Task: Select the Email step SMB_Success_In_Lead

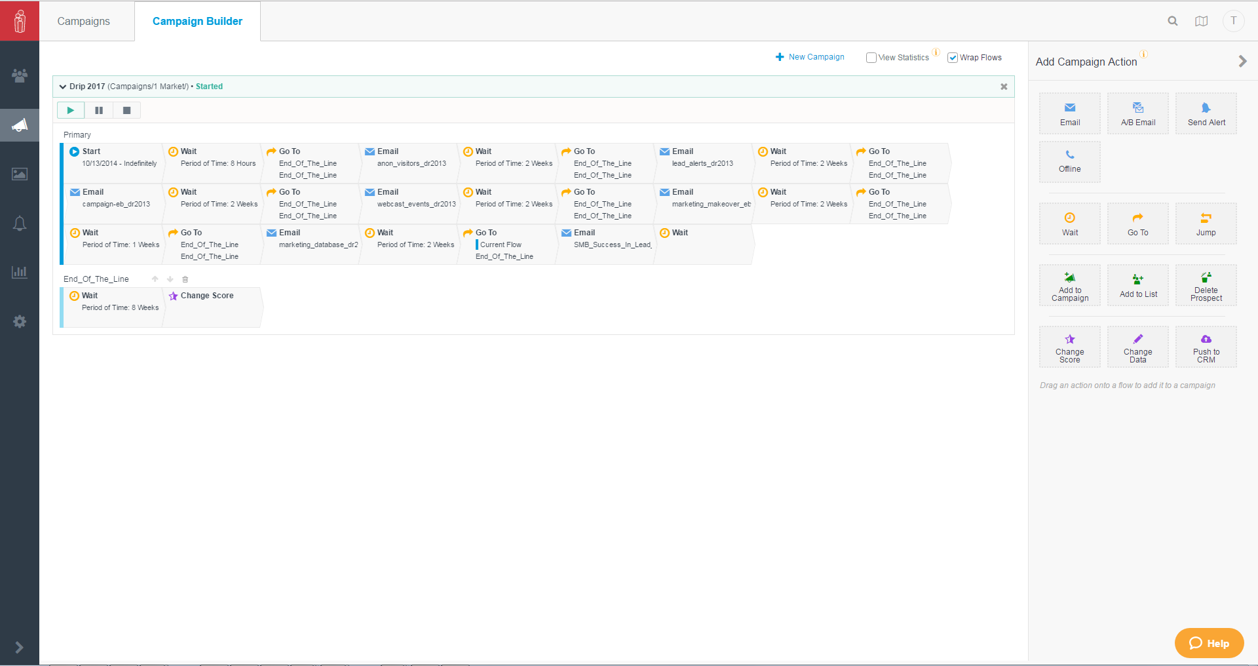Action: pos(605,245)
